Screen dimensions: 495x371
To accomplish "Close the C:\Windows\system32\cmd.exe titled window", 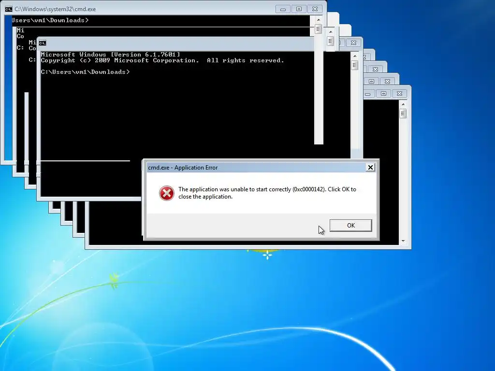I will coord(315,9).
